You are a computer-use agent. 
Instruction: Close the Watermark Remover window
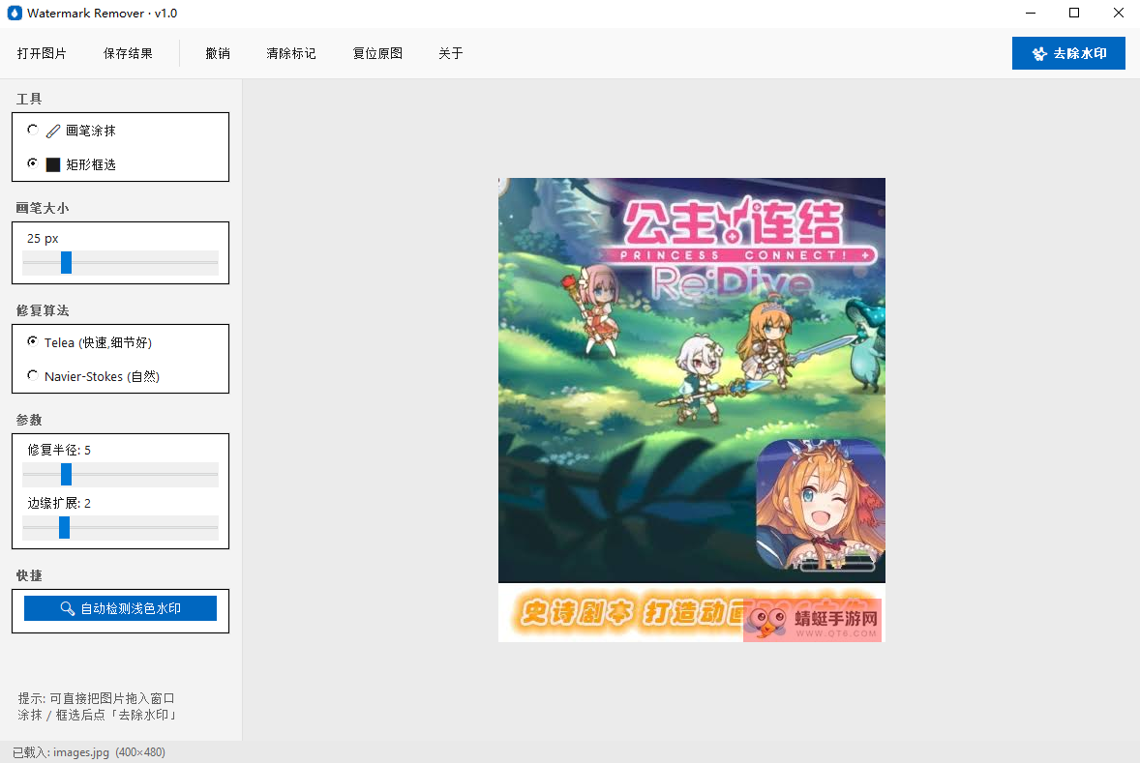point(1118,14)
